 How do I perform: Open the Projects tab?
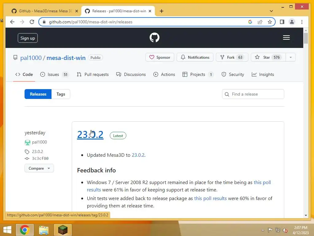tap(198, 74)
